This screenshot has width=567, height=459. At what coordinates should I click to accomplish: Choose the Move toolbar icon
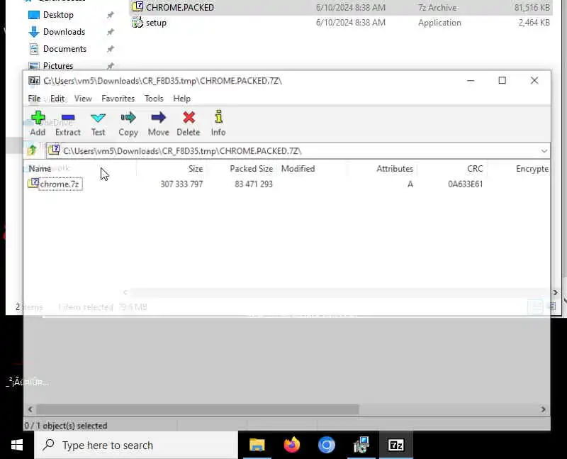coord(158,118)
